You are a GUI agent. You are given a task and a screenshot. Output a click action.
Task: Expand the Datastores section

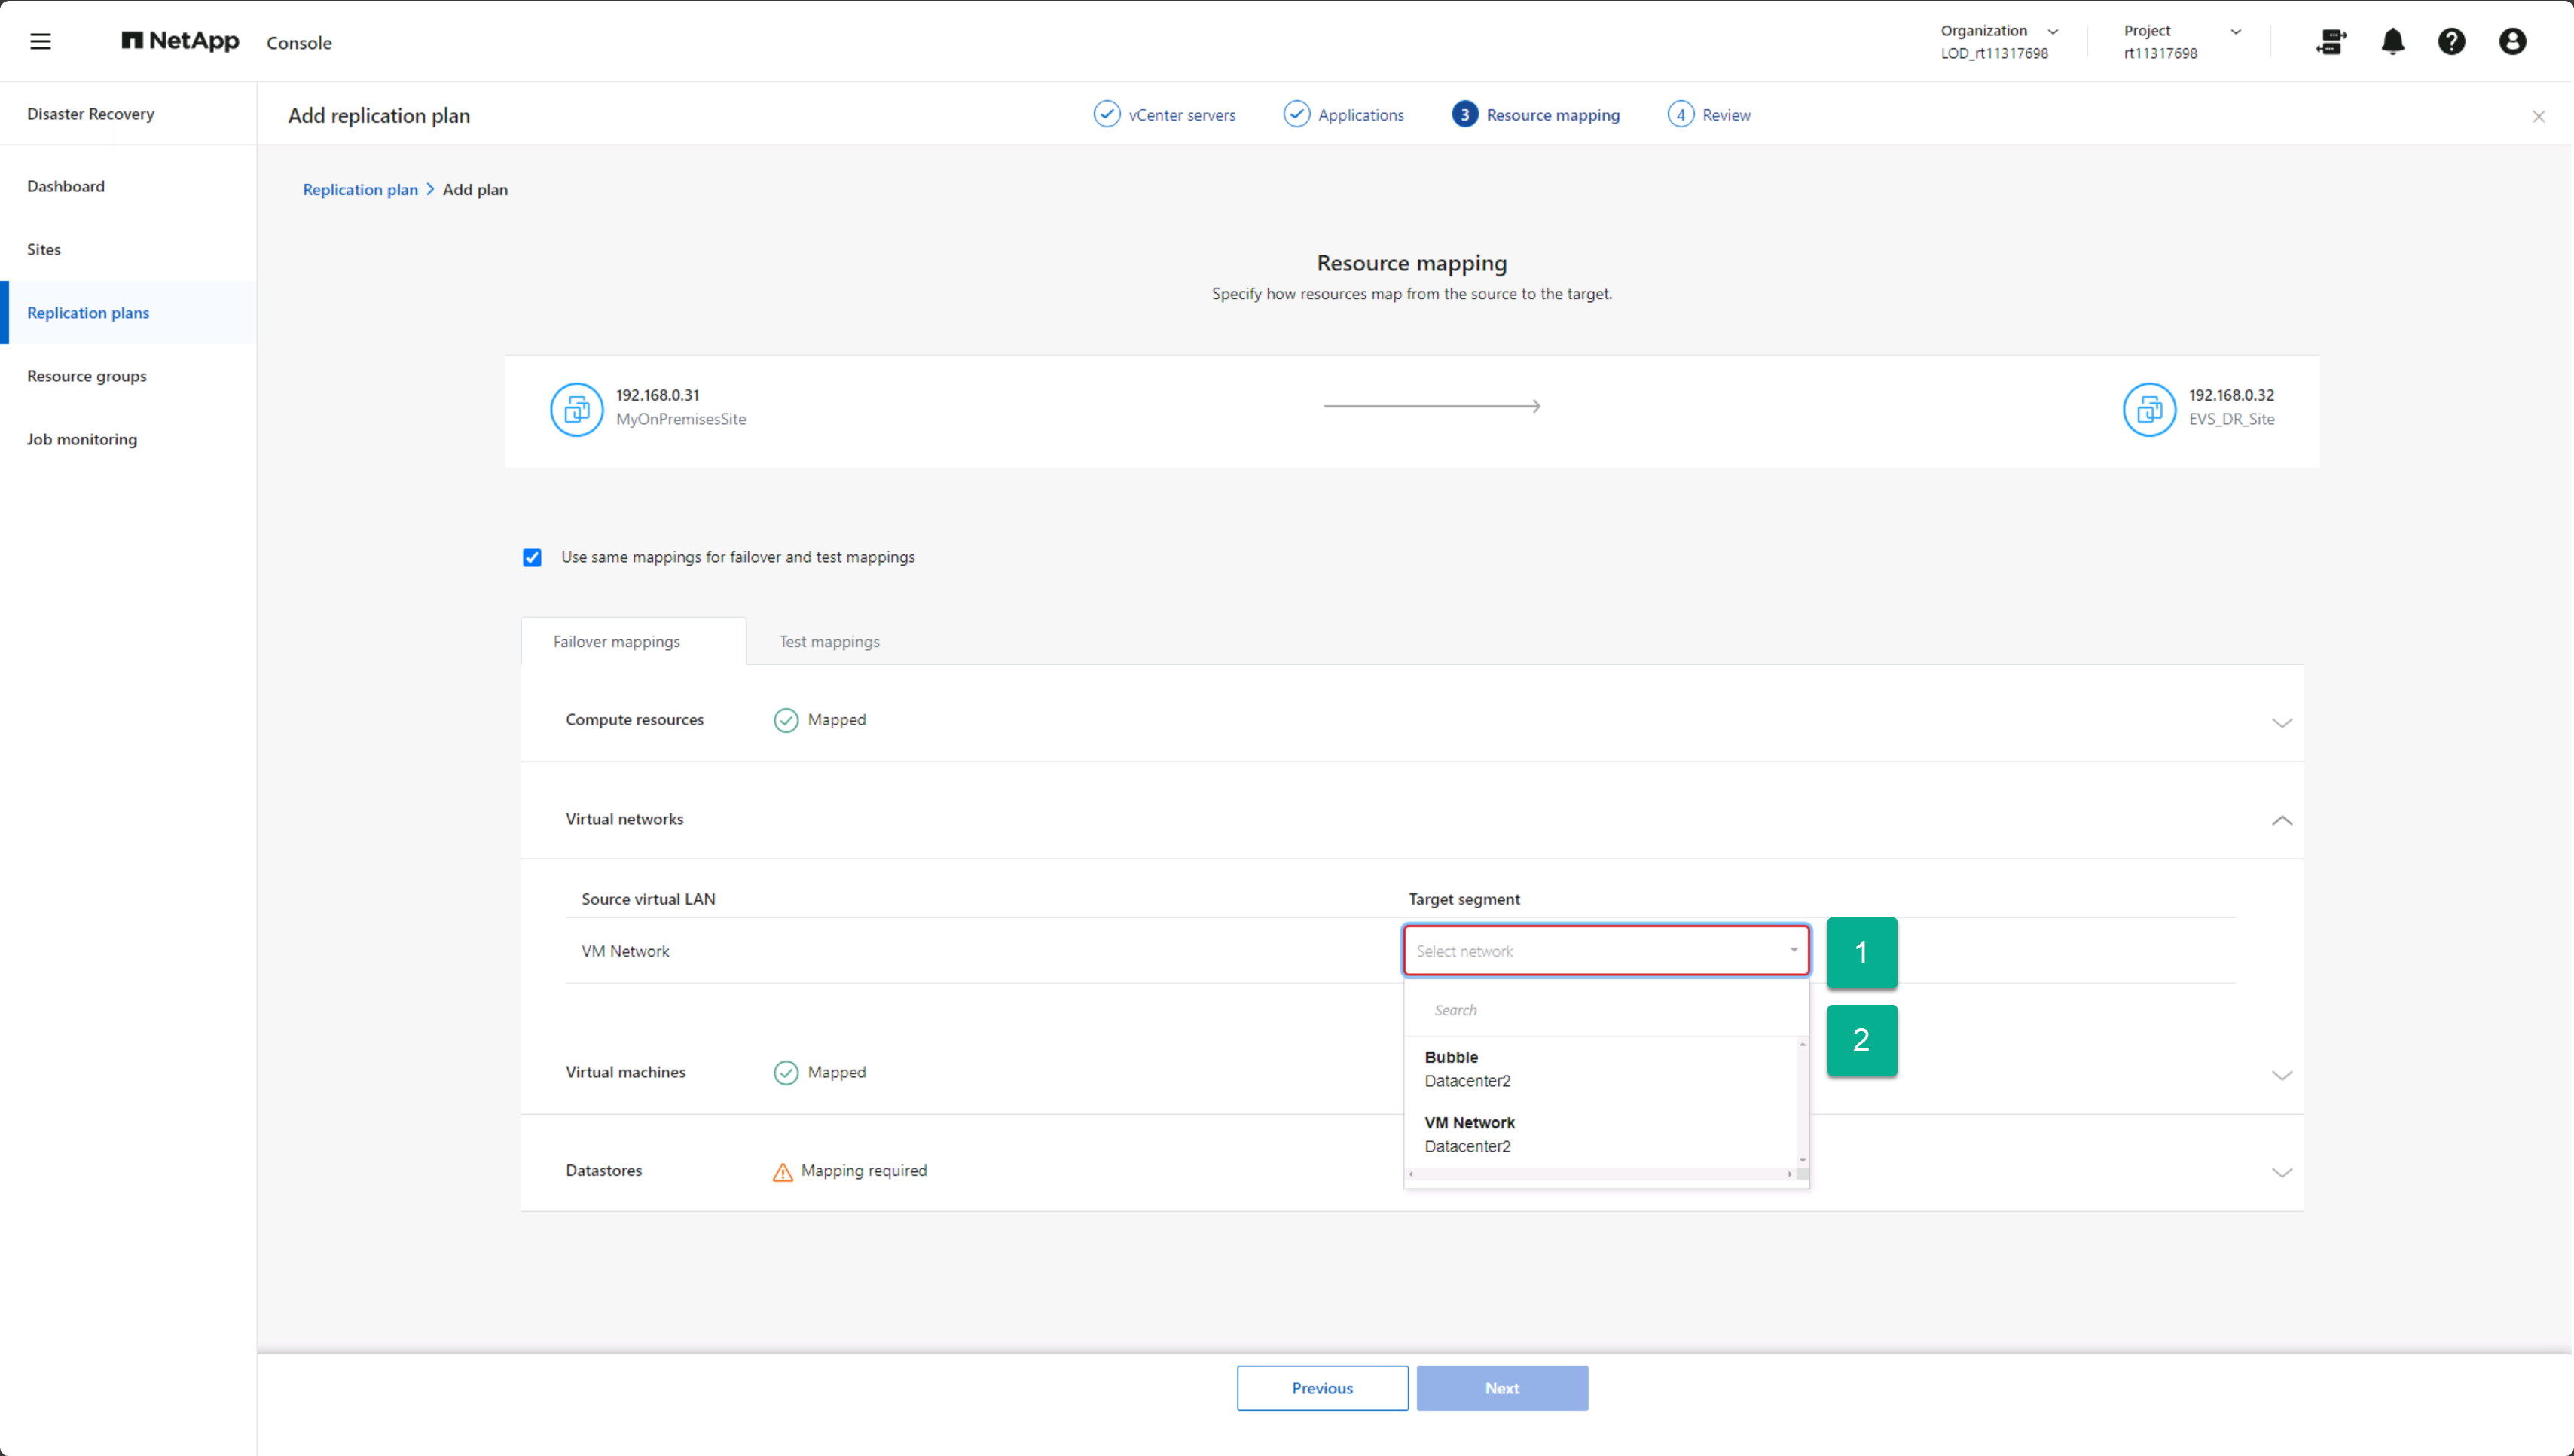2281,1172
